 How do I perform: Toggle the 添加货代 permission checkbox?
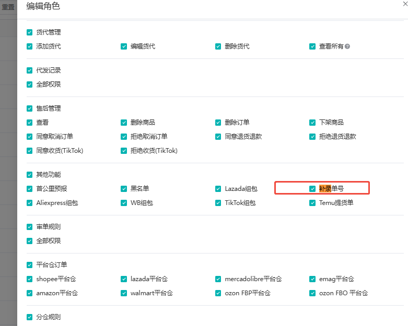click(29, 46)
